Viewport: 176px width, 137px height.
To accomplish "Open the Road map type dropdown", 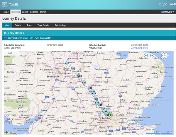I will (x=11, y=53).
